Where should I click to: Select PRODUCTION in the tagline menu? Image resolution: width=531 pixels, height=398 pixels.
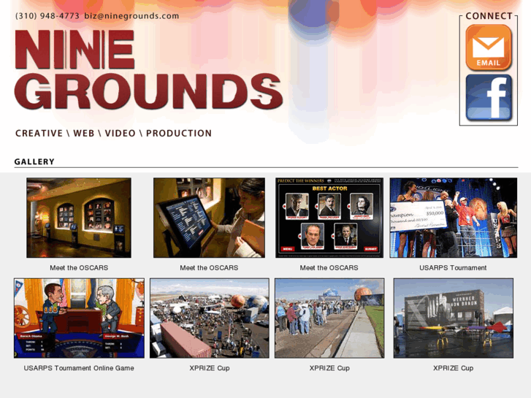[179, 133]
